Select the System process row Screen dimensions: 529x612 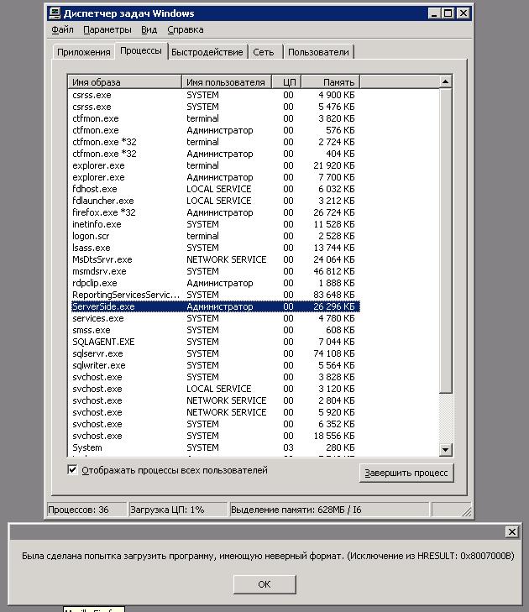point(215,447)
